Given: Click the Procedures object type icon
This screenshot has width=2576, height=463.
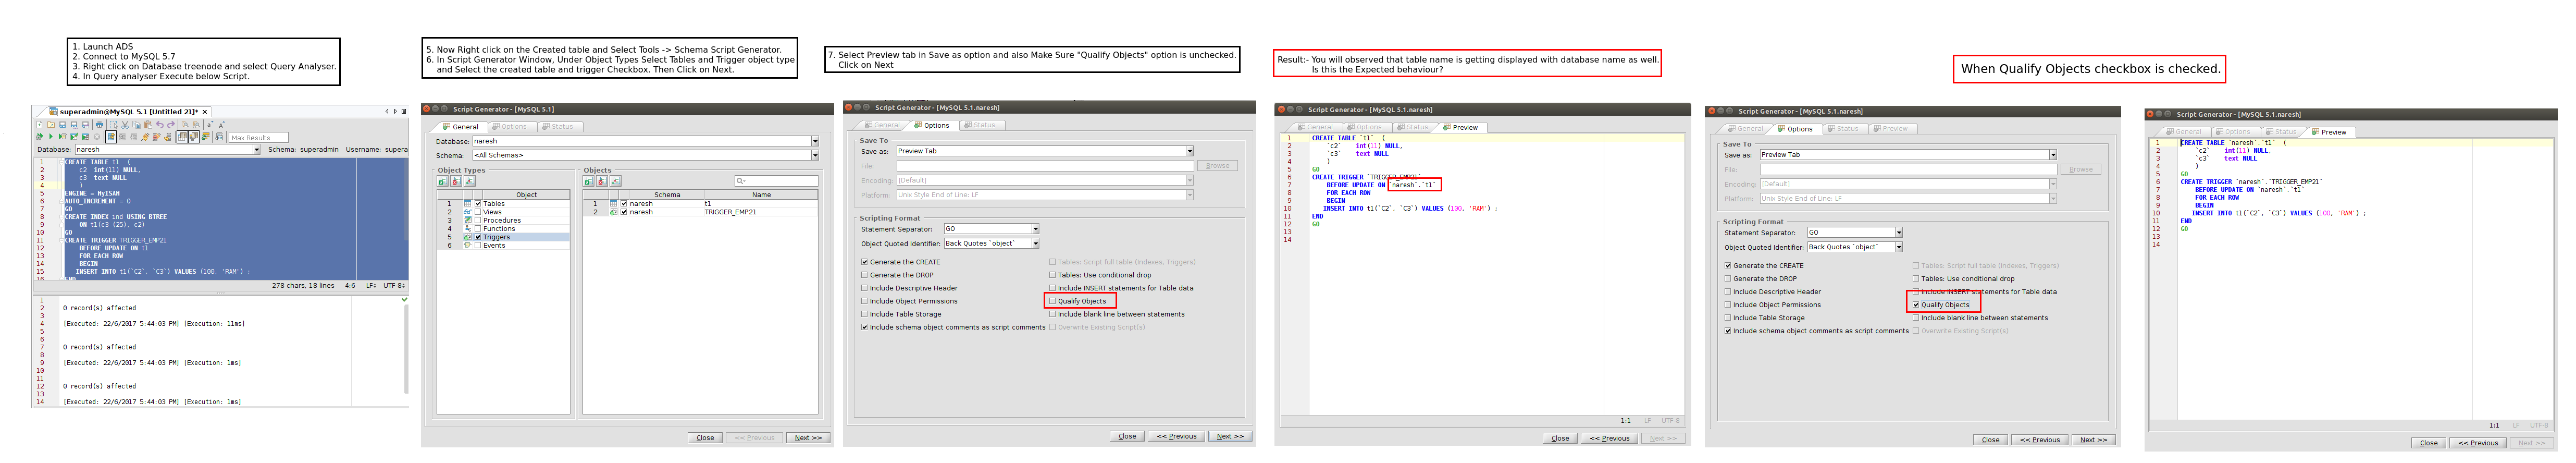Looking at the screenshot, I should (468, 221).
